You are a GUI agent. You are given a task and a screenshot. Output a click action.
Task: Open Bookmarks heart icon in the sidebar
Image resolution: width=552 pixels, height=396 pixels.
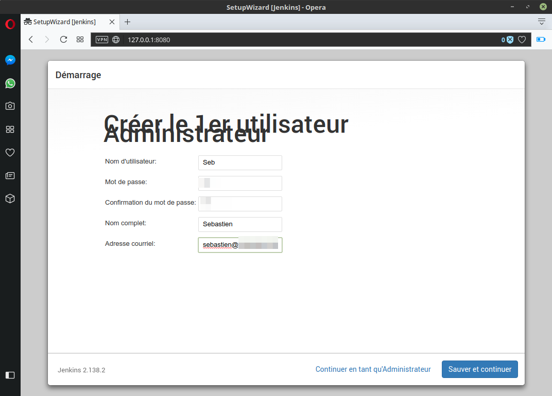point(10,152)
